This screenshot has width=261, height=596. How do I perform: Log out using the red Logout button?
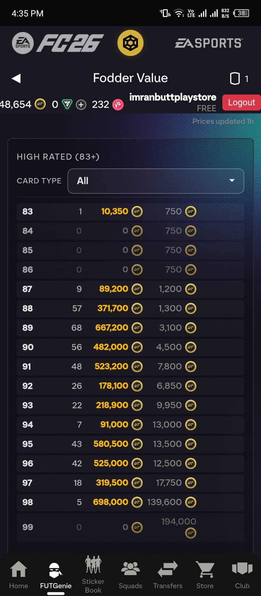[x=241, y=102]
